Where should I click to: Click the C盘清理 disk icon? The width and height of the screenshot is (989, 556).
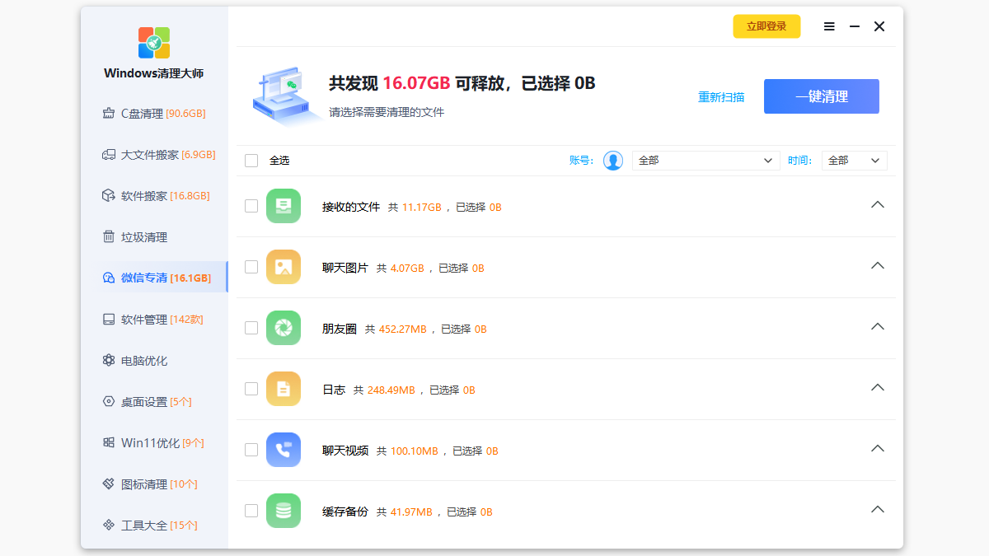[x=108, y=114]
